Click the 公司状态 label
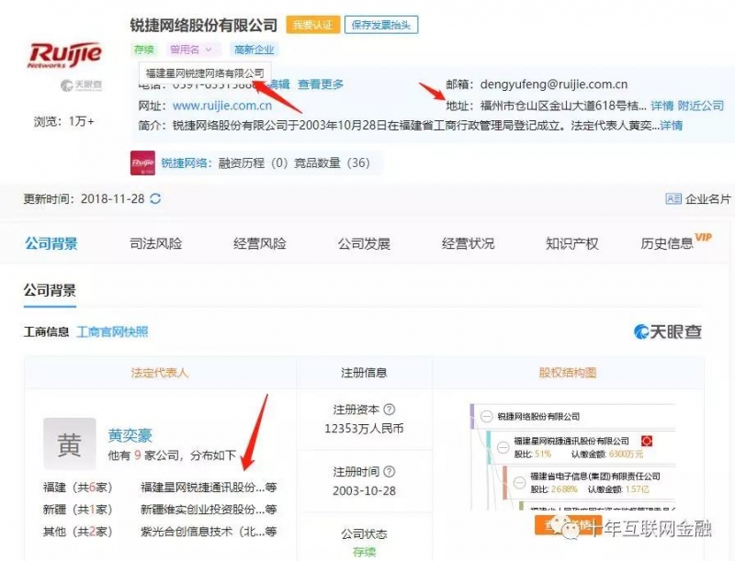 (x=364, y=534)
